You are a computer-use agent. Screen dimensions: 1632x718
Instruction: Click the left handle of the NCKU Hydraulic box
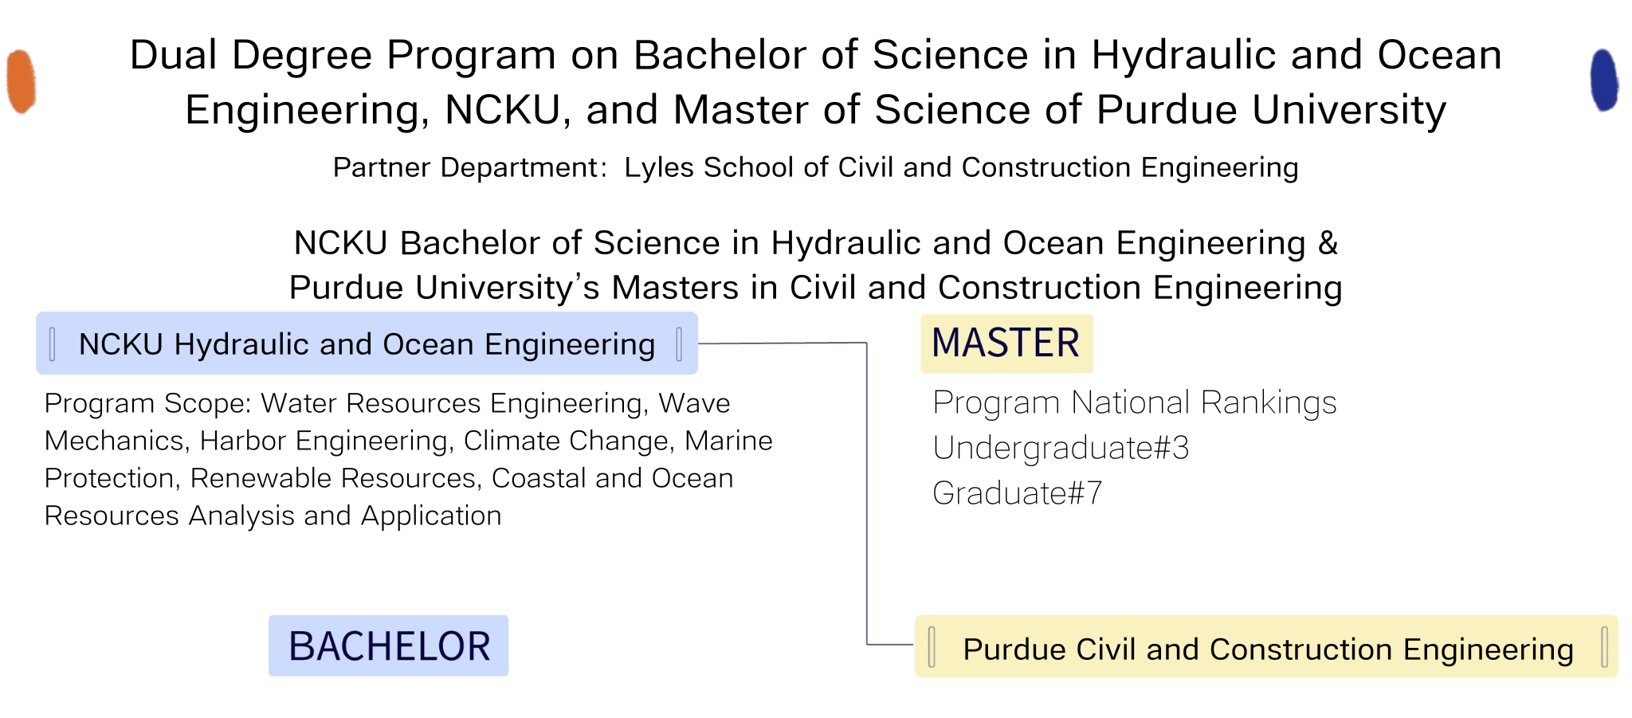[x=53, y=344]
